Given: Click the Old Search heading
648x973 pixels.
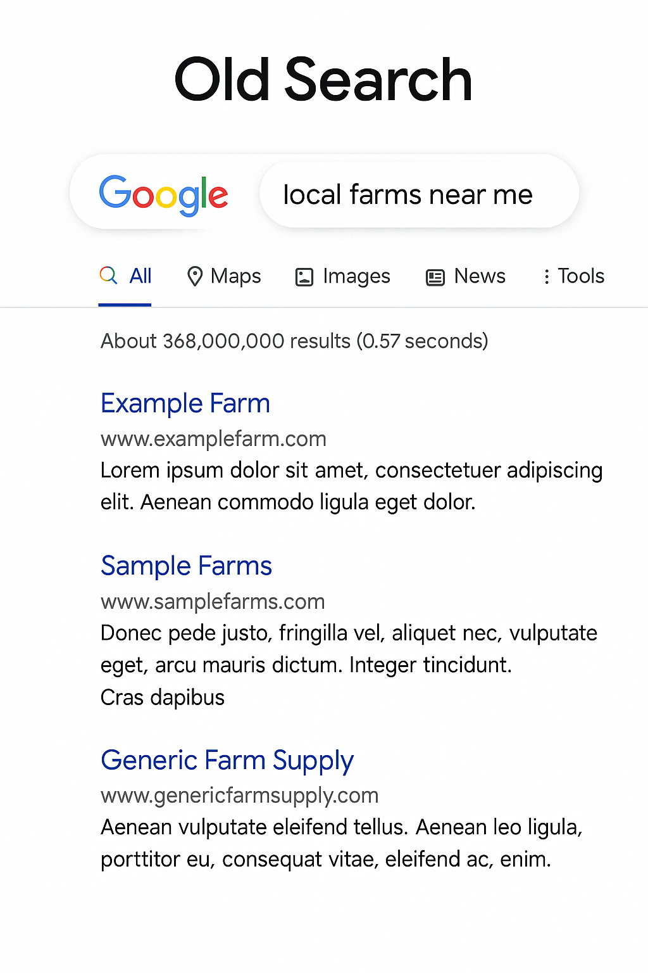Looking at the screenshot, I should (x=323, y=79).
